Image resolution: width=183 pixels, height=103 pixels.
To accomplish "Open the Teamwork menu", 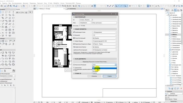I will click(x=40, y=3).
